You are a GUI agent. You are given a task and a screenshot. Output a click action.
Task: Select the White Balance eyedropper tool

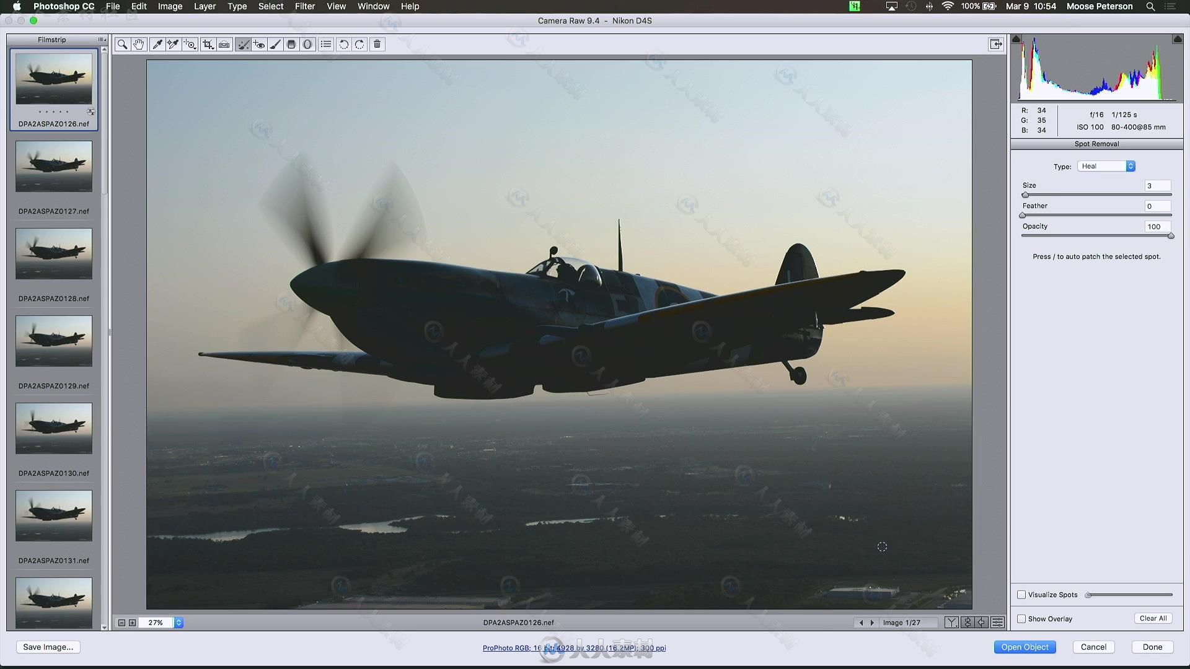157,45
